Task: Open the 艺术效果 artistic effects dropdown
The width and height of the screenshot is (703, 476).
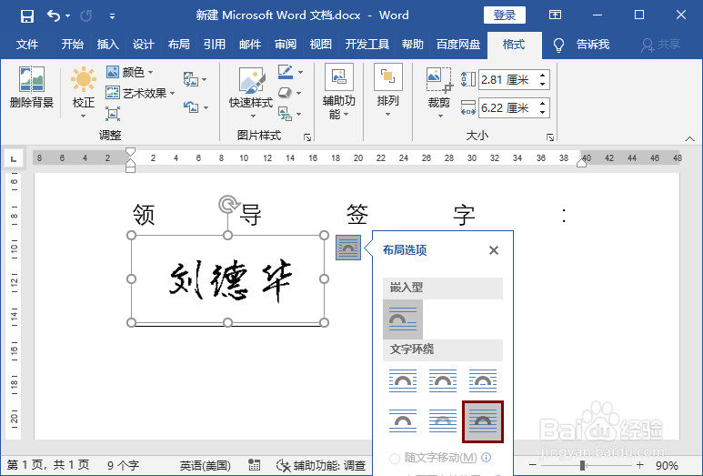Action: coord(140,93)
